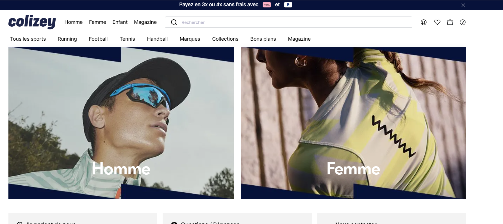Click the PayPal logo in banner
This screenshot has height=224, width=503.
(288, 5)
